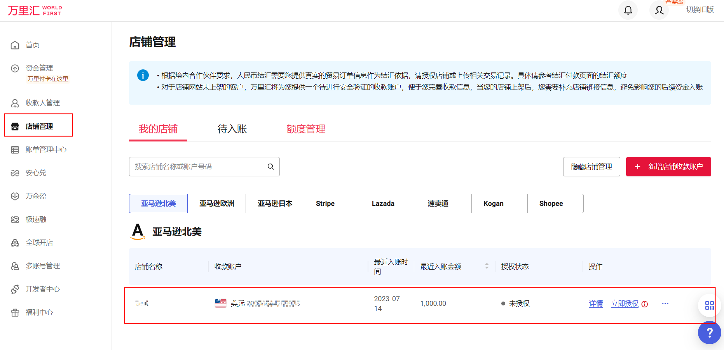Open the ellipsis actions menu in the store row
Image resolution: width=724 pixels, height=350 pixels.
click(x=665, y=304)
